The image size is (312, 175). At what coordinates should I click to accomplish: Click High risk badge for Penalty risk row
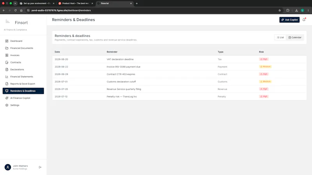click(x=264, y=96)
